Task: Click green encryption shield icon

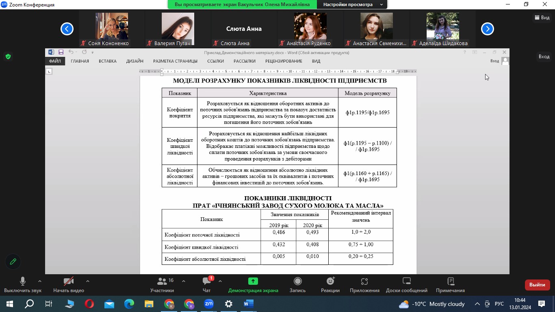Action: point(8,56)
